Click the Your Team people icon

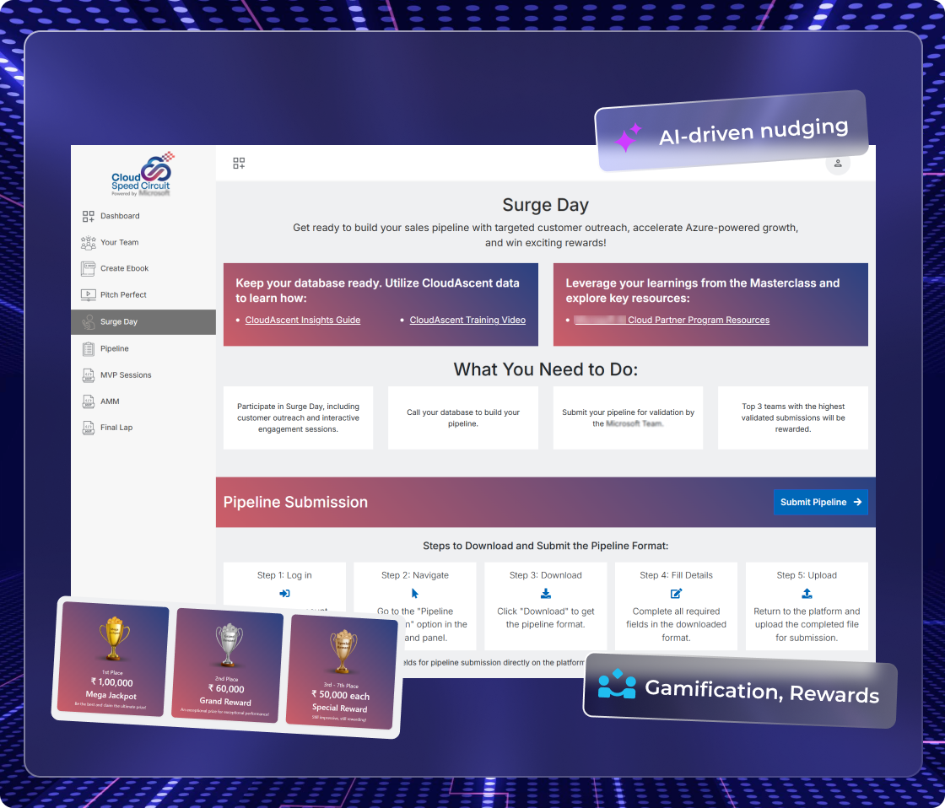(88, 243)
